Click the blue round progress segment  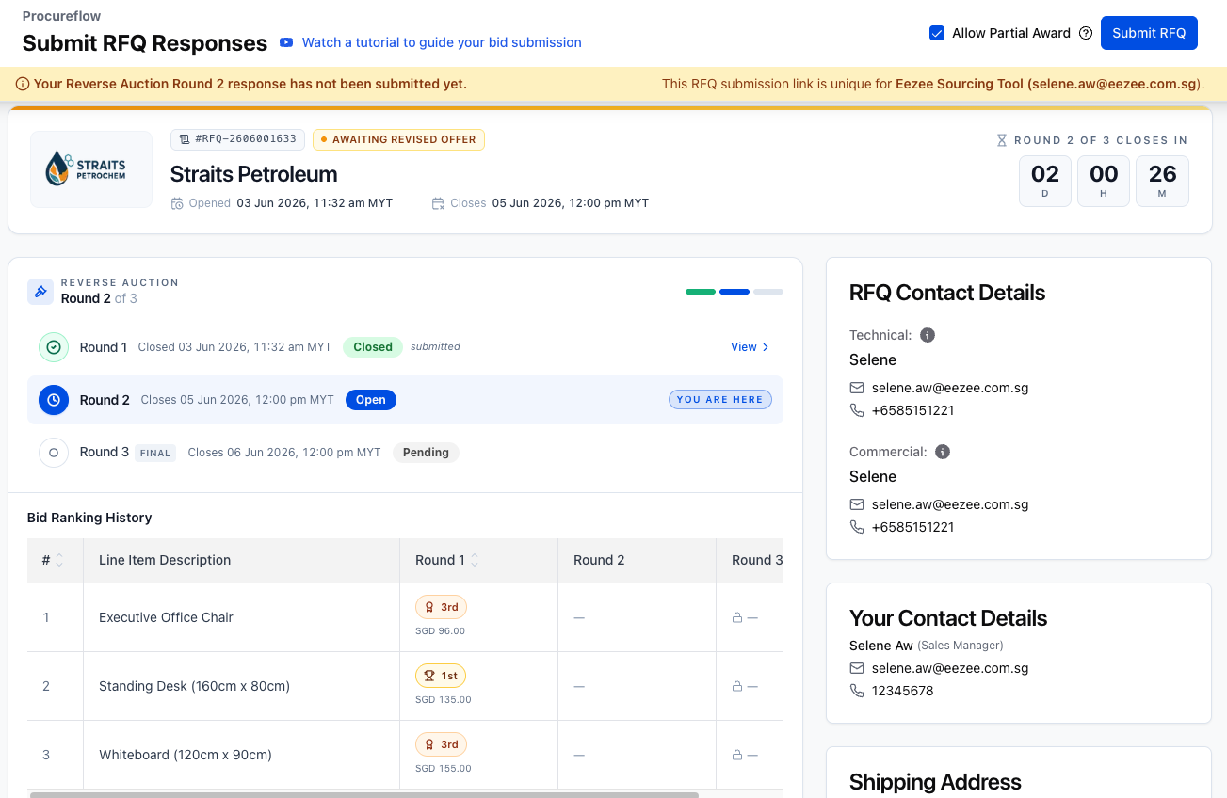pyautogui.click(x=735, y=292)
